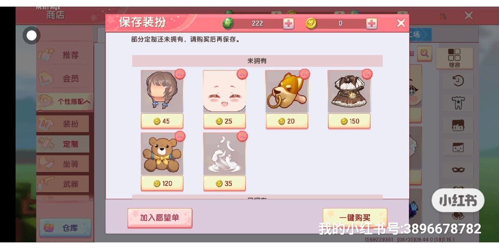499x249 pixels.
Task: Open the 仓库 storage button
Action: (x=65, y=228)
